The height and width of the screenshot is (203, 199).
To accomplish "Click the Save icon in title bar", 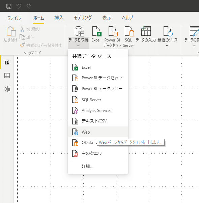I will 9,6.
